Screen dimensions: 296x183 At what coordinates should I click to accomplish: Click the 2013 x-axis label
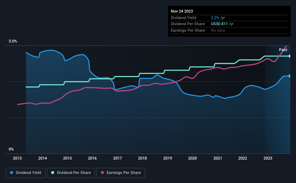(17, 158)
